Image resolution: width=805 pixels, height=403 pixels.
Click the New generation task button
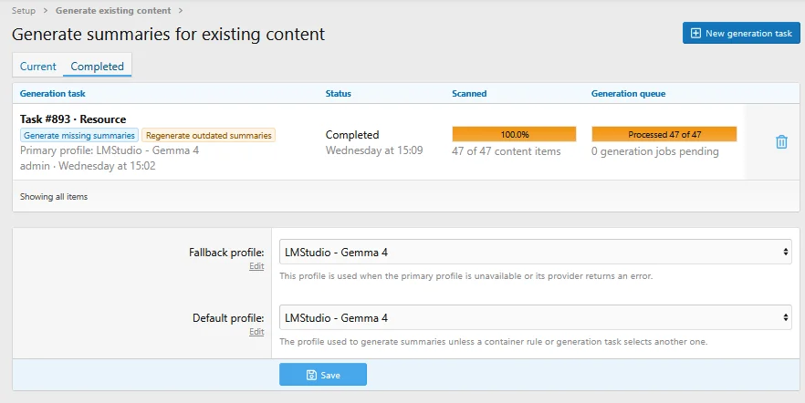(741, 33)
